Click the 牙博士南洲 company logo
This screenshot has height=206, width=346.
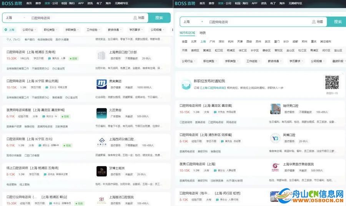[x=101, y=171]
